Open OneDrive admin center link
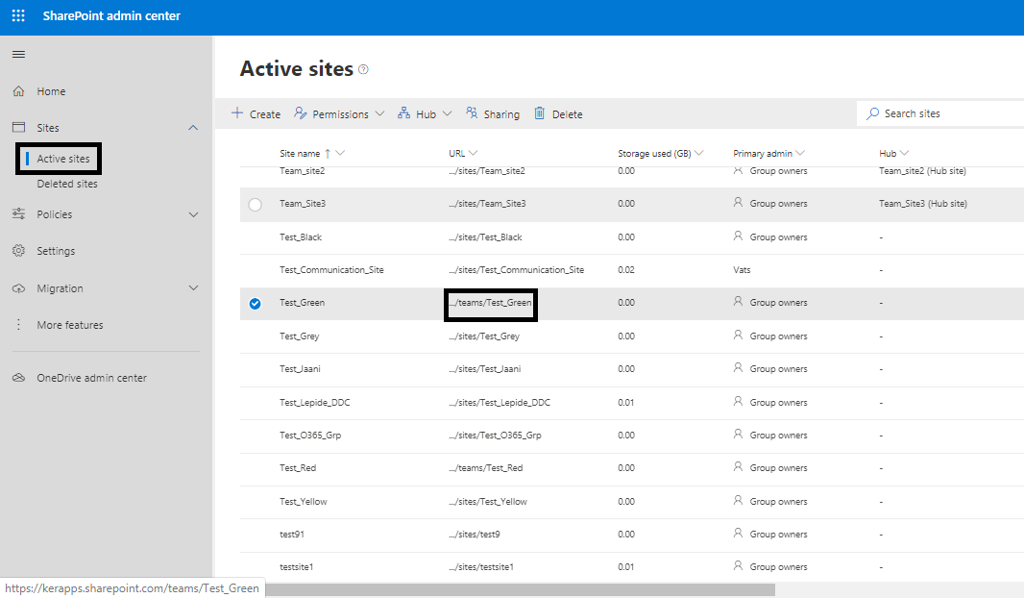This screenshot has width=1024, height=598. point(91,378)
